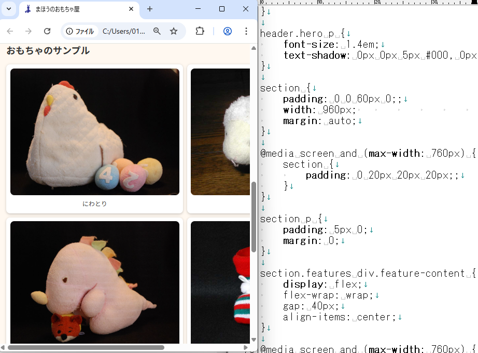Select the まほうのおもちゃ屋 tab

[x=73, y=9]
